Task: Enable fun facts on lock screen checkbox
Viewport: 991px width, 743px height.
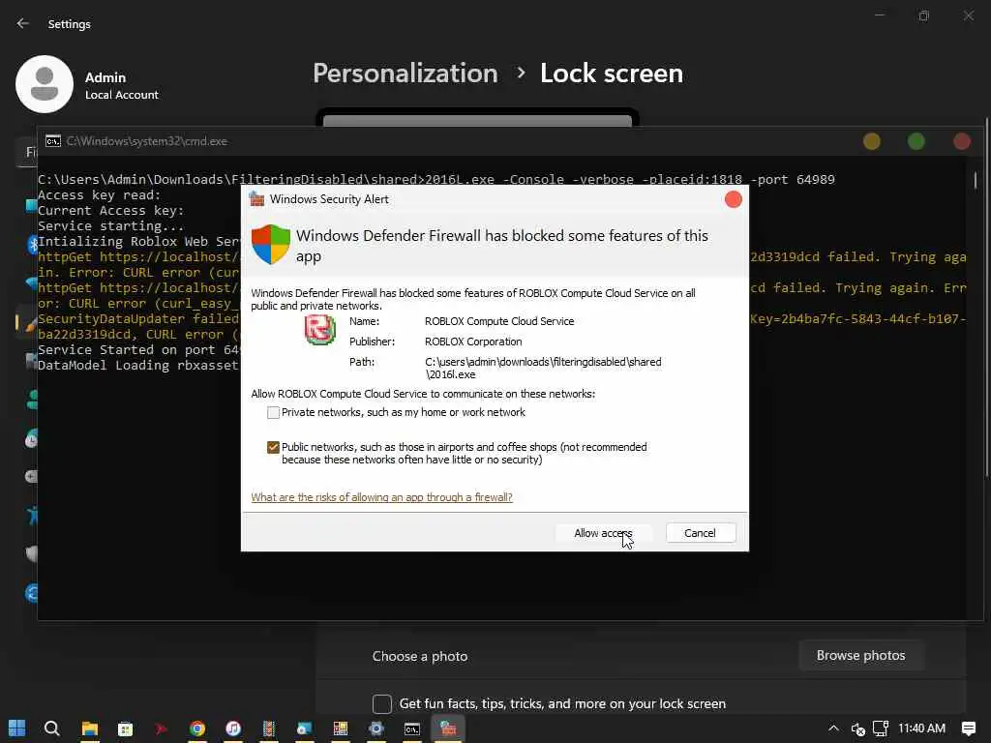Action: pyautogui.click(x=381, y=703)
